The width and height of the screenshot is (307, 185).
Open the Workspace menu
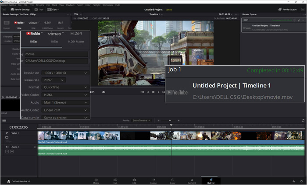(x=108, y=5)
